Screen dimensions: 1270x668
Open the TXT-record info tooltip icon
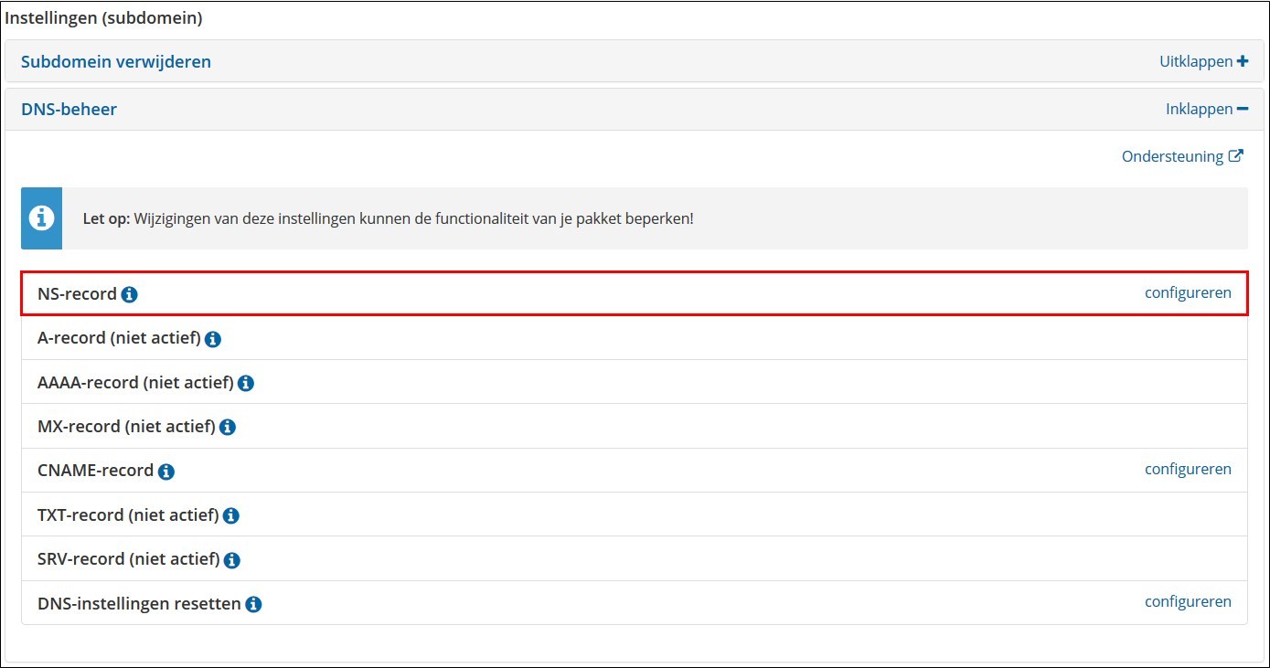(231, 515)
